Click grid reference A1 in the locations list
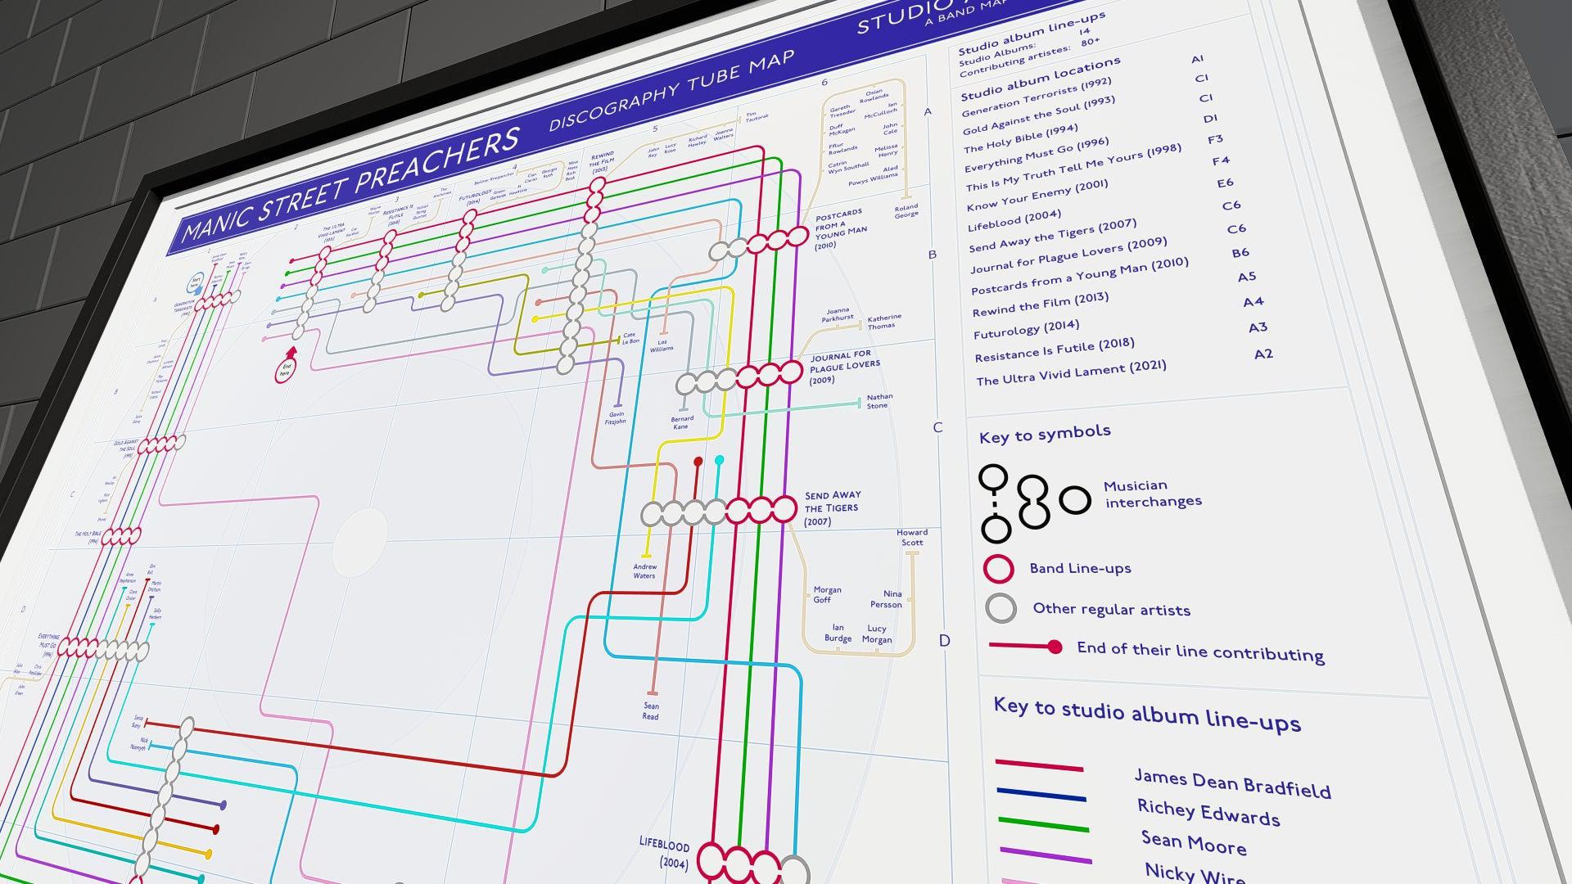The width and height of the screenshot is (1572, 884). coord(1197,59)
